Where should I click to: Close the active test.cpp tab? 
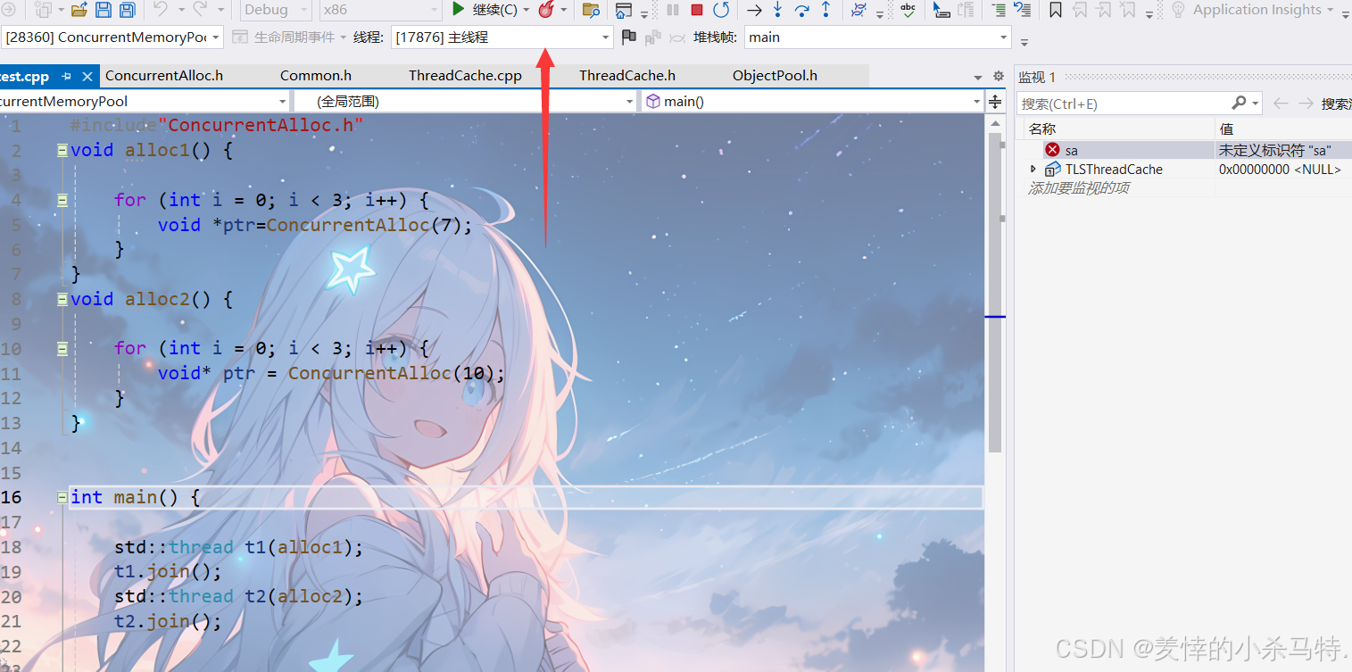point(87,76)
